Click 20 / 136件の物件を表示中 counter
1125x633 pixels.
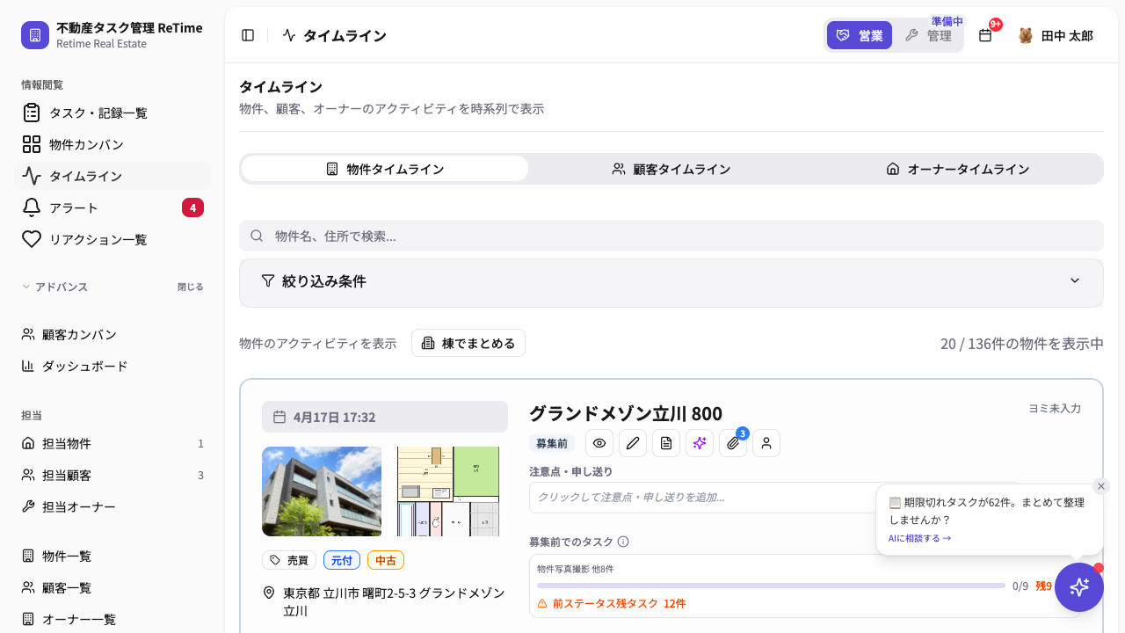pyautogui.click(x=1022, y=343)
